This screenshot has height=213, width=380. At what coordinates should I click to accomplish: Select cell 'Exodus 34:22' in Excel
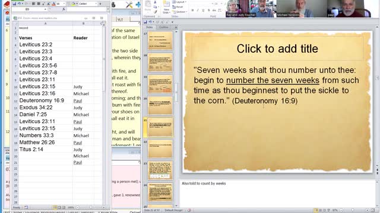click(x=45, y=108)
